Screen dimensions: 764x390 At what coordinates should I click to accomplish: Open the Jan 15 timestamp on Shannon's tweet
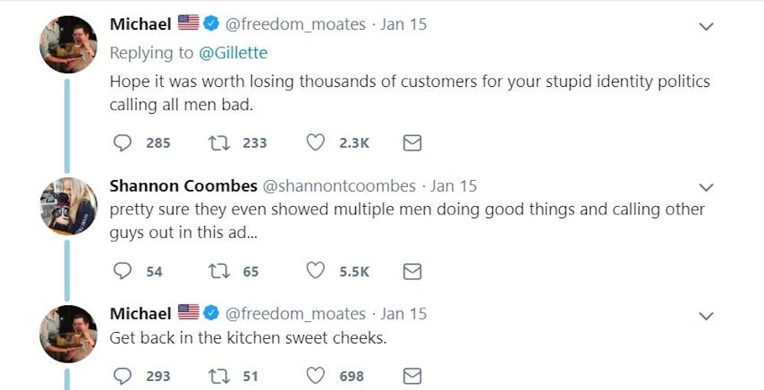[x=453, y=185]
